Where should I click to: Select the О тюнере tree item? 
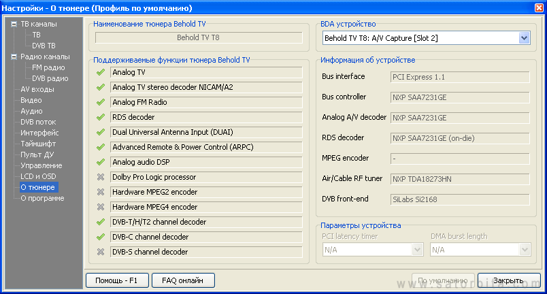pos(37,187)
